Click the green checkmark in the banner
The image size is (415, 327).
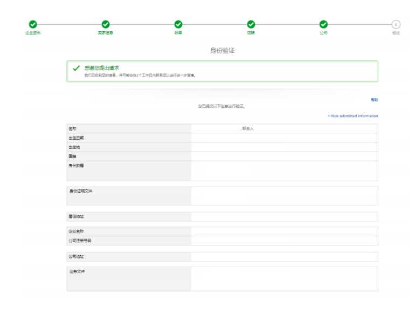(76, 68)
